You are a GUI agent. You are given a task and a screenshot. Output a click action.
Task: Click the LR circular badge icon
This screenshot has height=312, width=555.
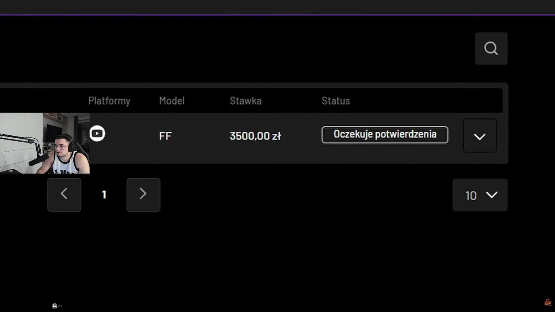coord(55,306)
